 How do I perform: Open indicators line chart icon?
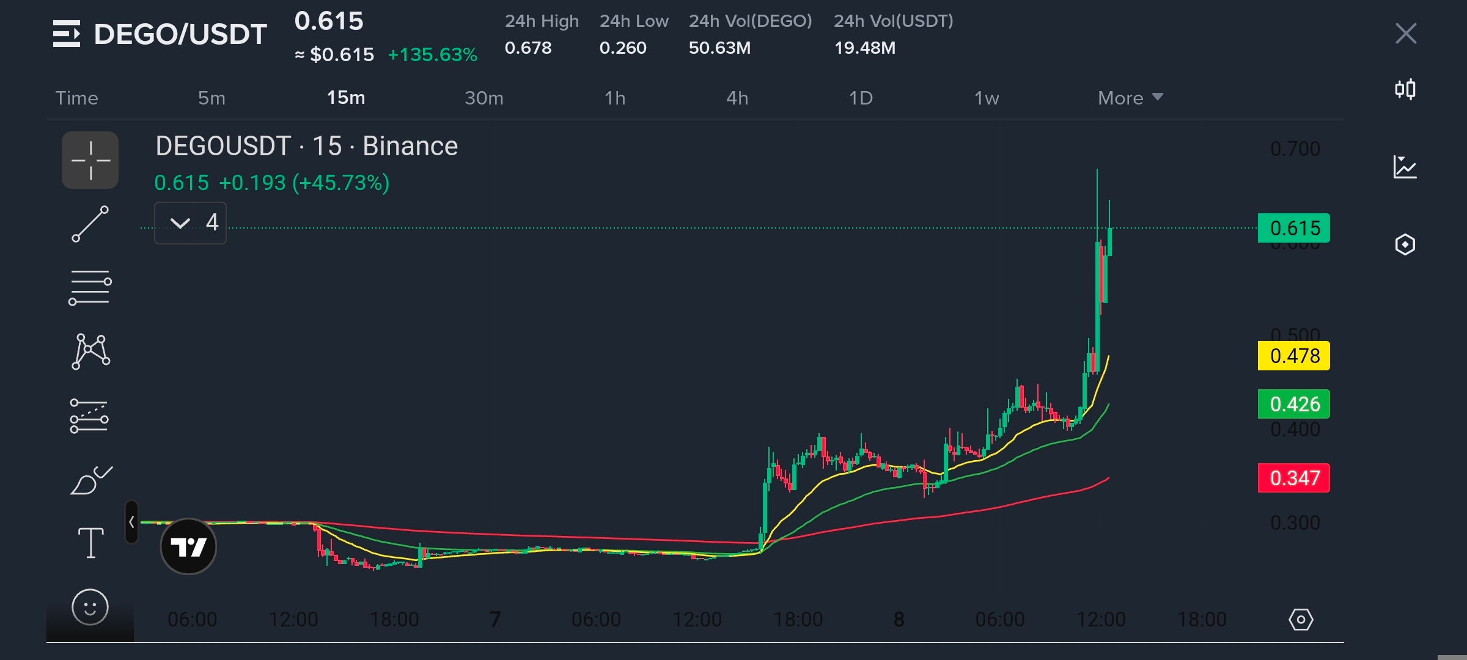coord(1405,167)
